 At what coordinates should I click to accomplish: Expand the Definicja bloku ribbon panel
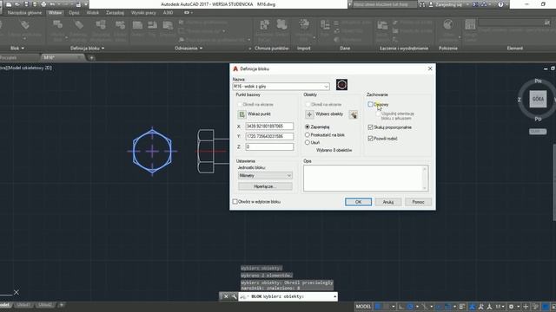87,49
